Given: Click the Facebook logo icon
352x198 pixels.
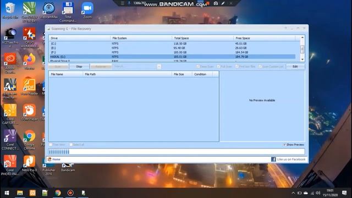Looking at the screenshot, I should tap(273, 159).
